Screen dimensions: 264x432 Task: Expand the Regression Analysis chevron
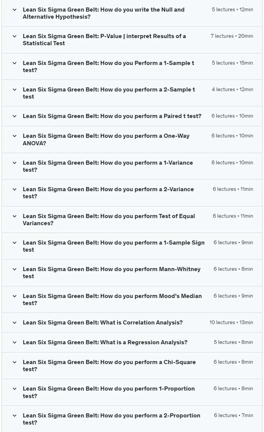pyautogui.click(x=14, y=343)
